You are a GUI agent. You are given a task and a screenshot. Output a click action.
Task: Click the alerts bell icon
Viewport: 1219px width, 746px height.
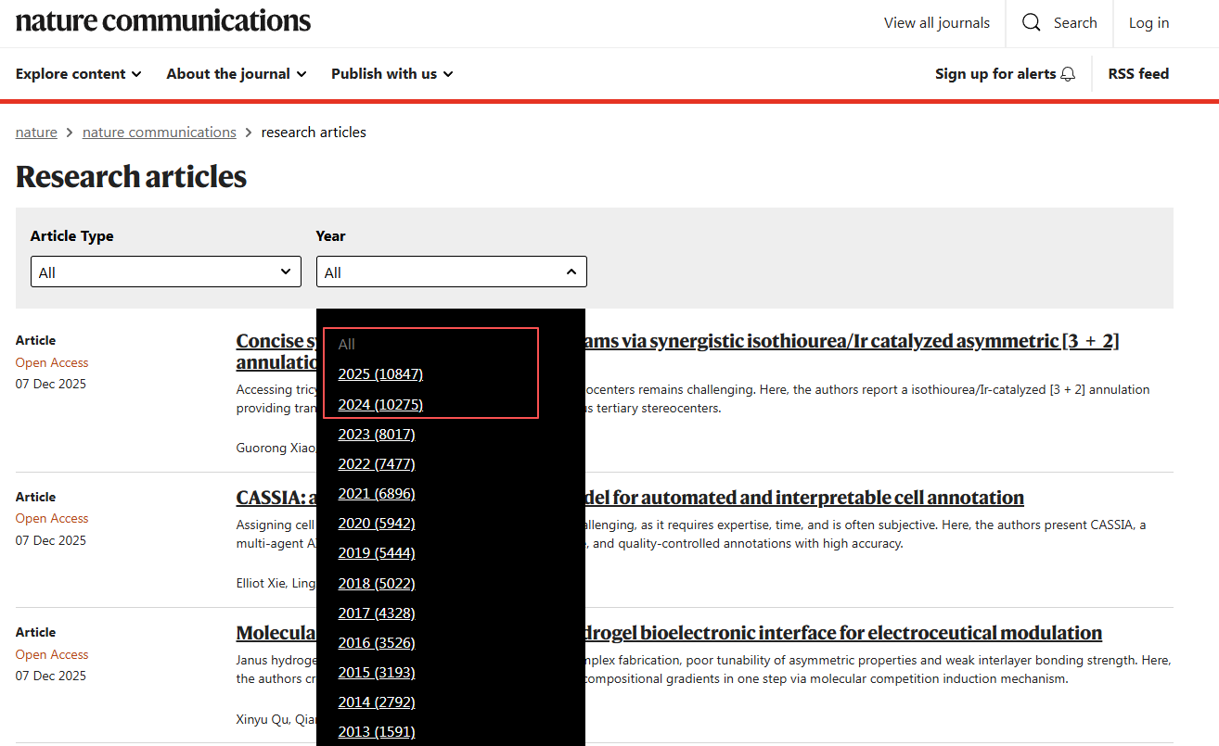pos(1068,74)
